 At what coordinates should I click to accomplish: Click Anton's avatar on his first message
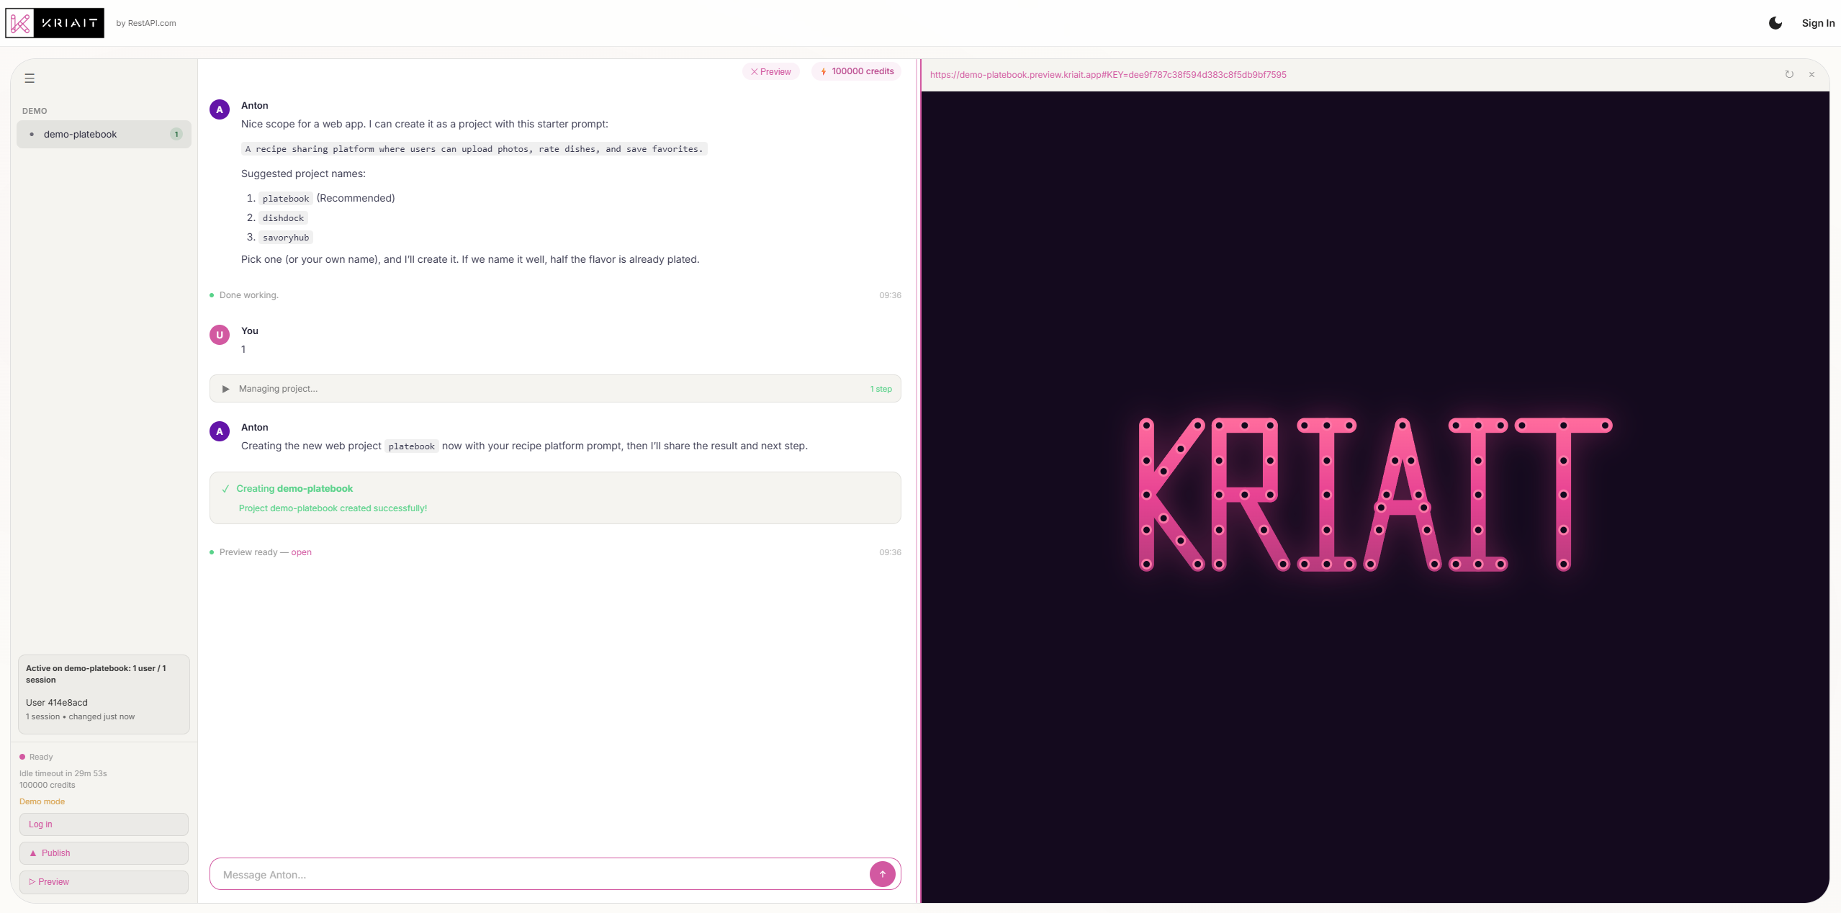pos(220,109)
